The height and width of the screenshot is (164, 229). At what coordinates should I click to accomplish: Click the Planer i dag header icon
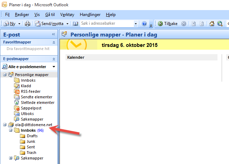(64, 34)
